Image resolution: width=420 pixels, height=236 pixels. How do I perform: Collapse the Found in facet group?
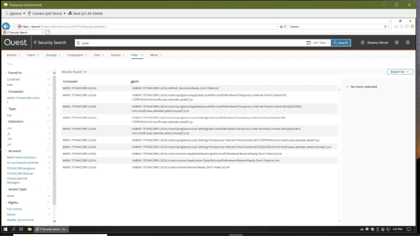[6, 73]
